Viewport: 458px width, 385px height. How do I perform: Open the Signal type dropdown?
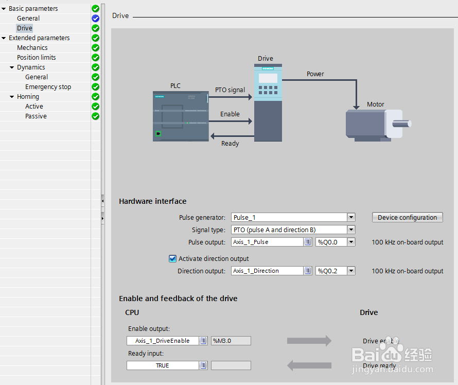[x=351, y=230]
